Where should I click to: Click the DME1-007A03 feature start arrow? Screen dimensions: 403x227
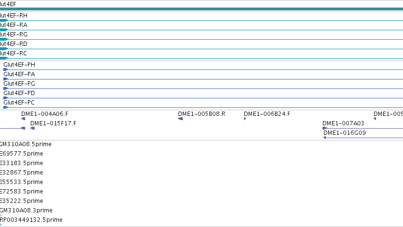click(x=325, y=128)
